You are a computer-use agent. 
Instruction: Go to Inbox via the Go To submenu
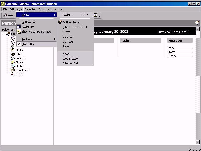point(75,27)
